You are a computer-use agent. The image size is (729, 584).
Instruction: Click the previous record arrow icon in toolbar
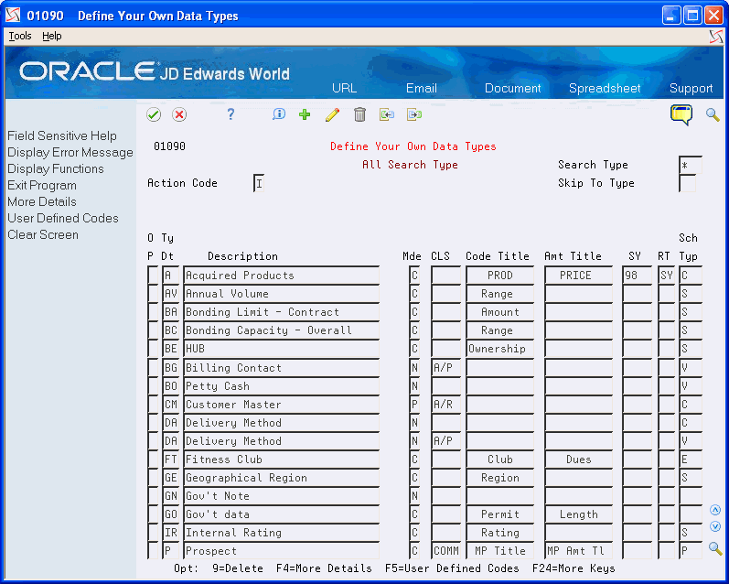[x=386, y=114]
